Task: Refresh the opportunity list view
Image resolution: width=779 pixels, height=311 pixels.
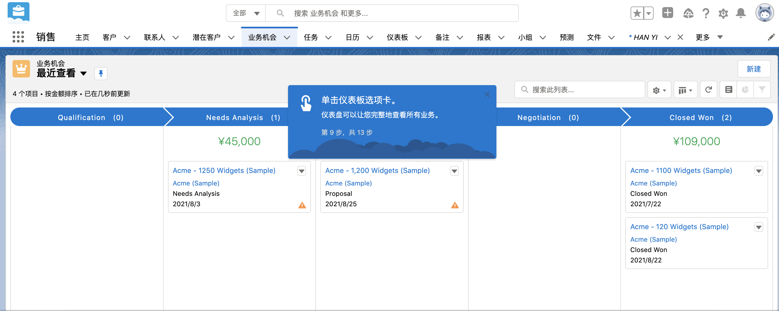Action: (x=709, y=89)
